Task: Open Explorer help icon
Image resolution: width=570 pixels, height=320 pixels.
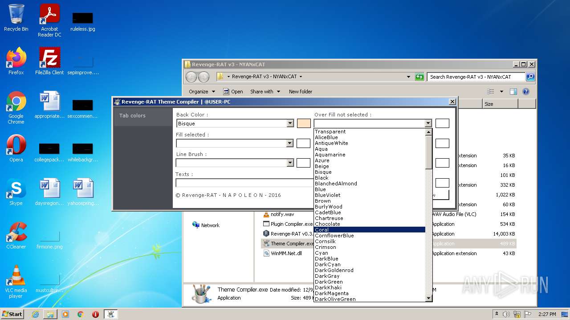Action: point(525,92)
